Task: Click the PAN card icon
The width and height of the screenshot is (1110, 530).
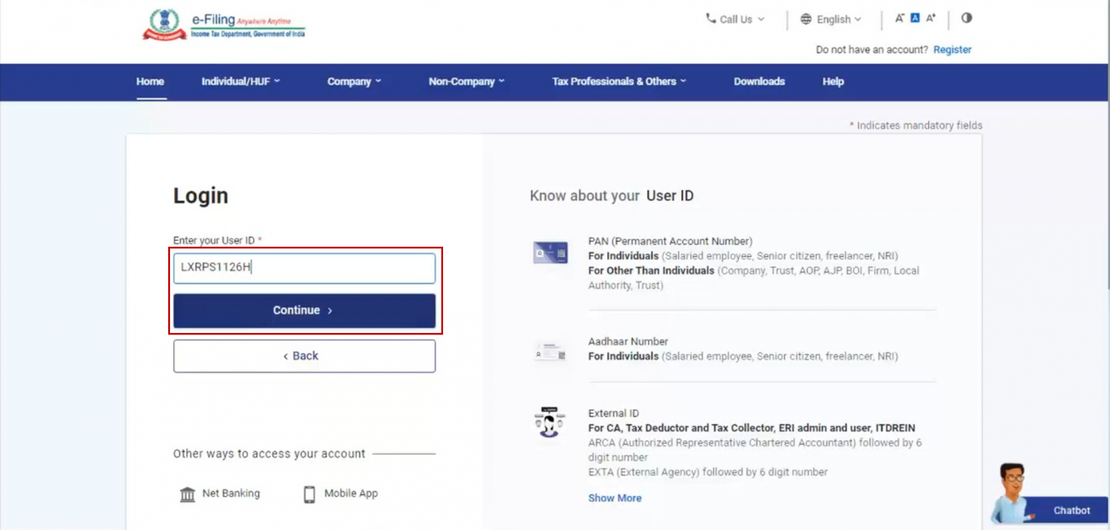Action: [x=549, y=253]
